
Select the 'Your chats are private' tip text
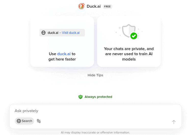pyautogui.click(x=129, y=54)
